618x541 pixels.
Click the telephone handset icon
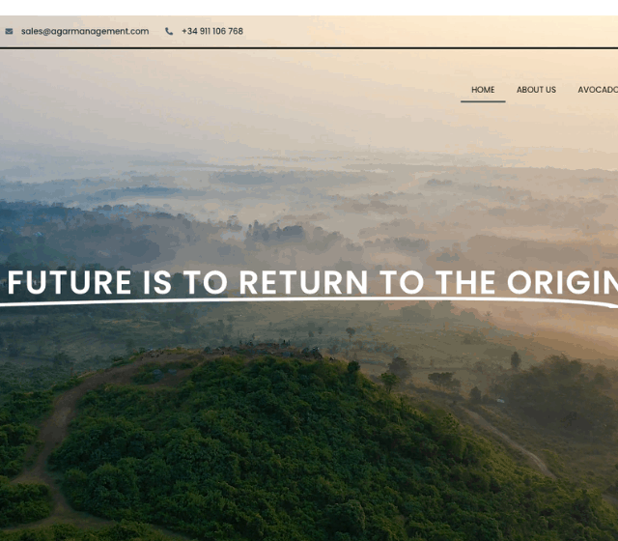tap(169, 31)
